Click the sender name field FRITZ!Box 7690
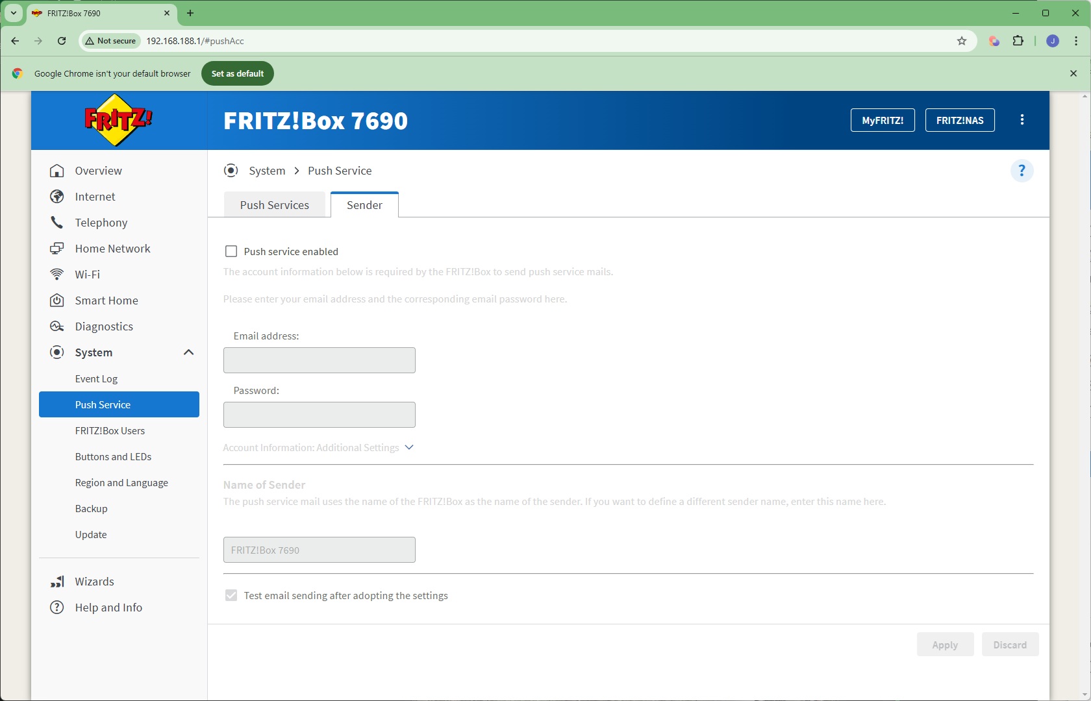The image size is (1091, 701). pyautogui.click(x=320, y=550)
